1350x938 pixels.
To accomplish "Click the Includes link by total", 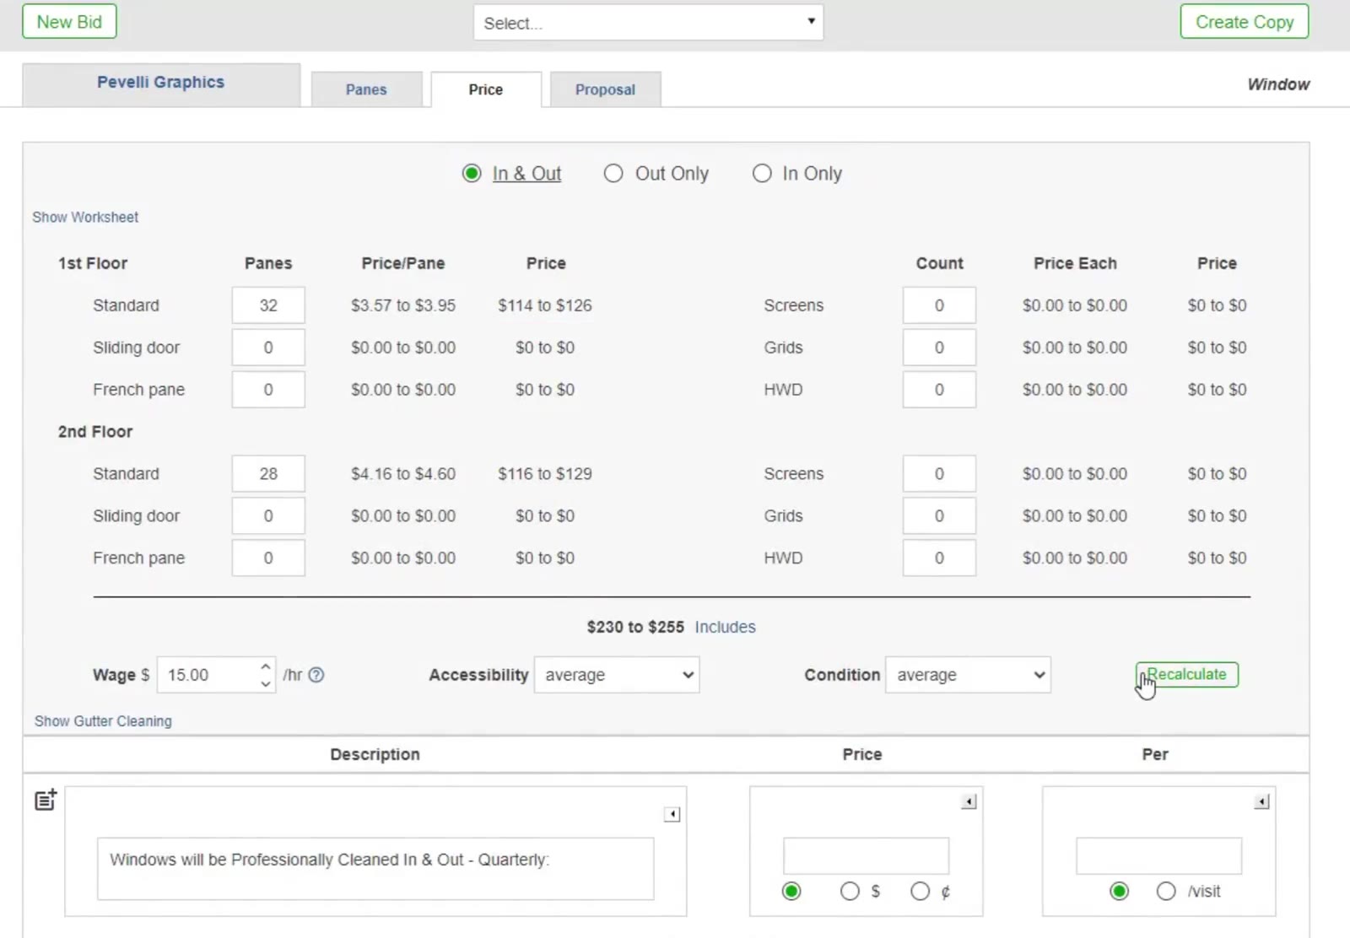I will click(725, 627).
